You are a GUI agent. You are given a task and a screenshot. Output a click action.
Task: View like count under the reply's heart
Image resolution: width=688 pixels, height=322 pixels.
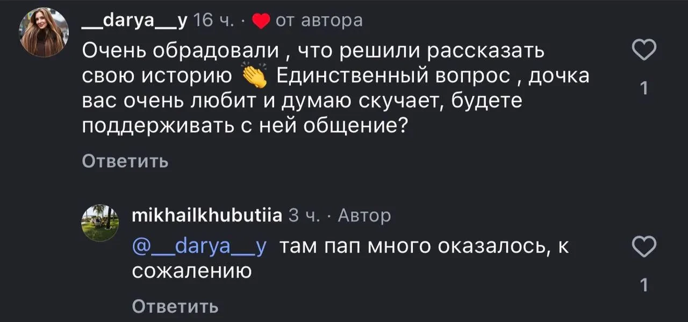[x=644, y=286]
